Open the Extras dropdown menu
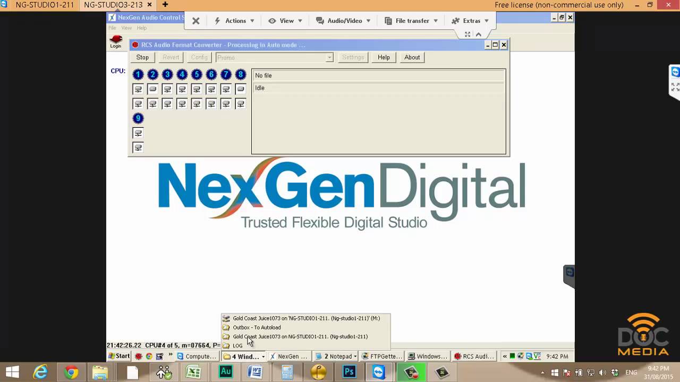Screen dimensions: 680x382 pos(470,21)
